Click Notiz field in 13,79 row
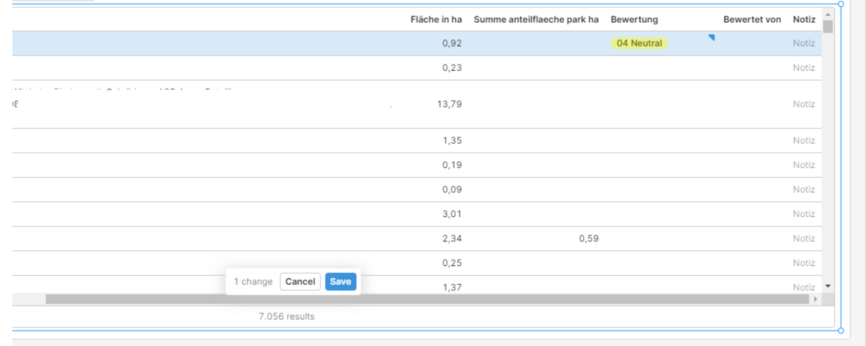 (x=804, y=104)
